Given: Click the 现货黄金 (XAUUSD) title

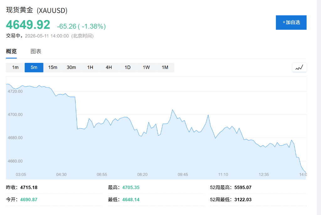Looking at the screenshot, I should 37,10.
